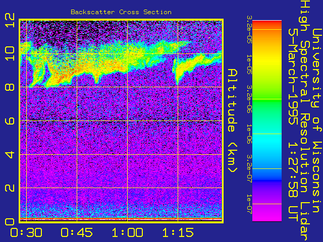Click the top 3.2e-05 colorbar label
The height and width of the screenshot is (242, 323).
coord(249,30)
